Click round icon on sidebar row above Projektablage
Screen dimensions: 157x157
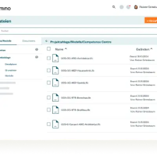pos(37,49)
